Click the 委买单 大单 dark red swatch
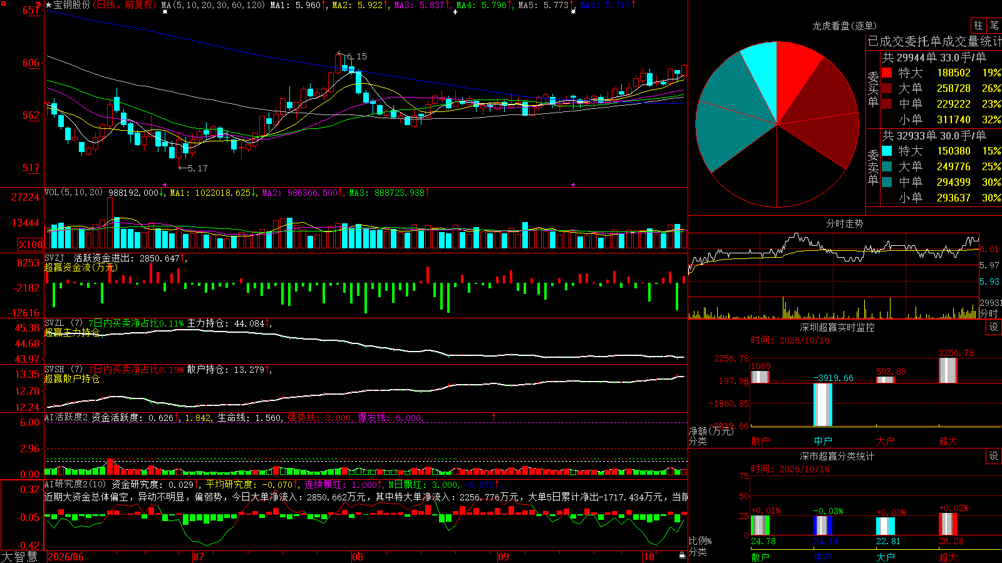Image resolution: width=1002 pixels, height=563 pixels. [x=887, y=88]
